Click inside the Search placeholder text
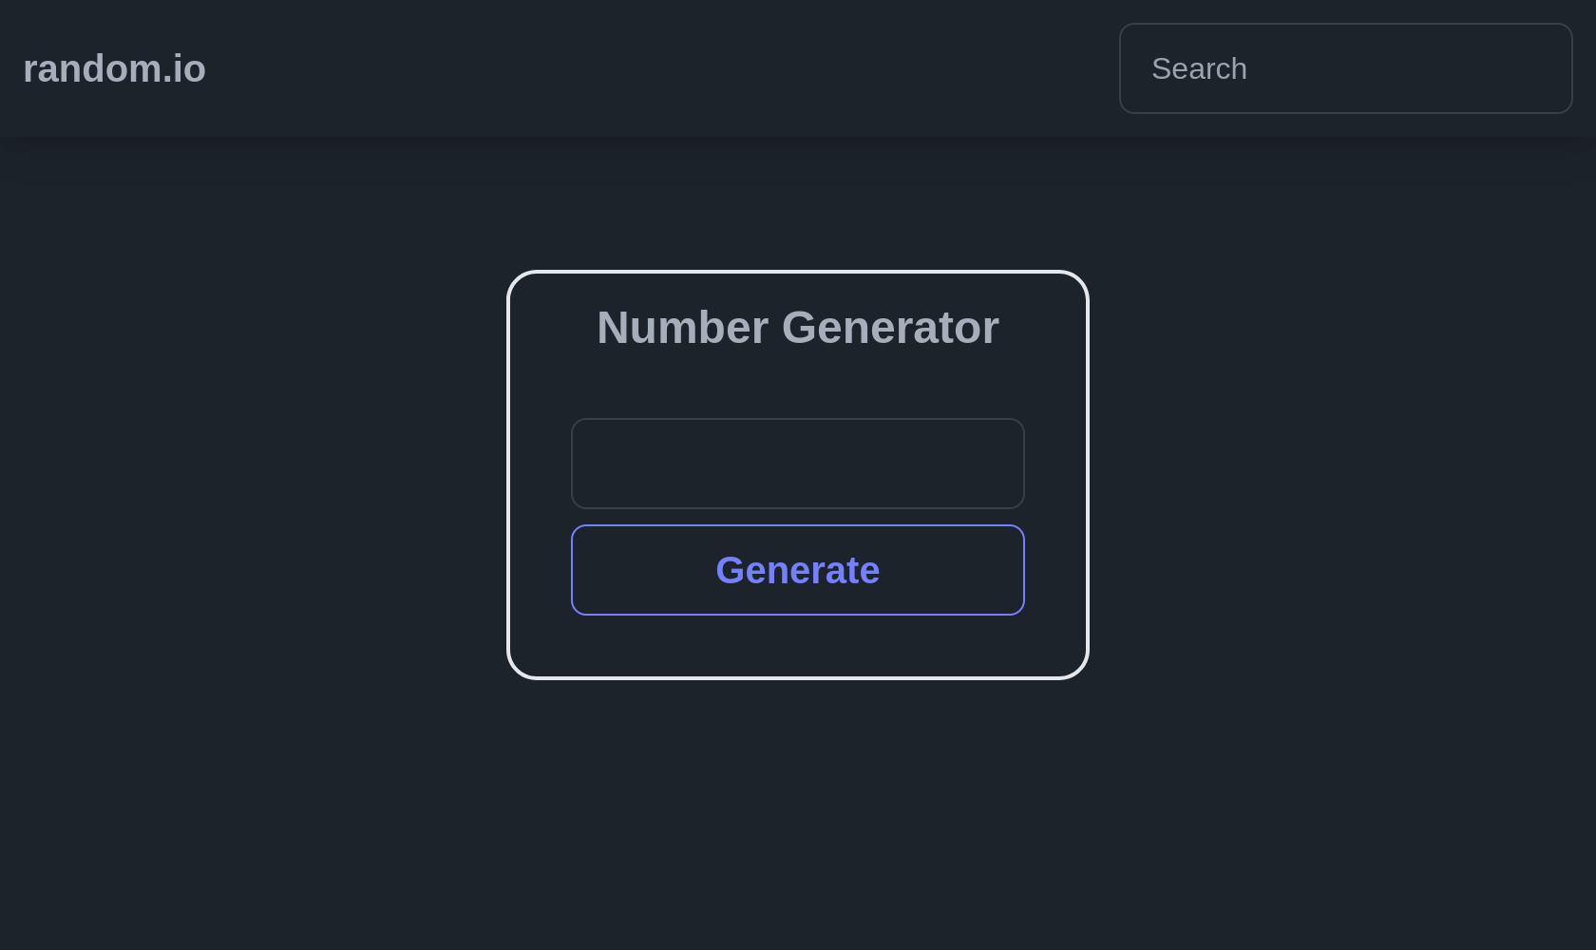1596x950 pixels. [1199, 68]
